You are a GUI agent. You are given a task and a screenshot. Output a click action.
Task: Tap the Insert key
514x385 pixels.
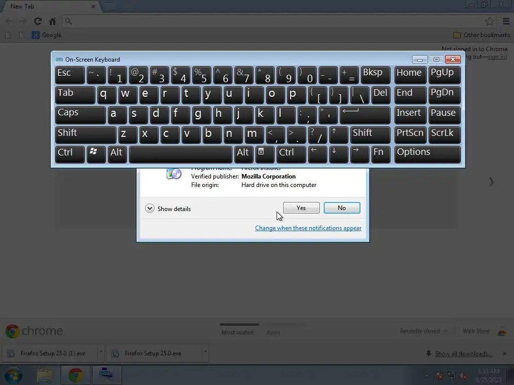[x=410, y=115]
